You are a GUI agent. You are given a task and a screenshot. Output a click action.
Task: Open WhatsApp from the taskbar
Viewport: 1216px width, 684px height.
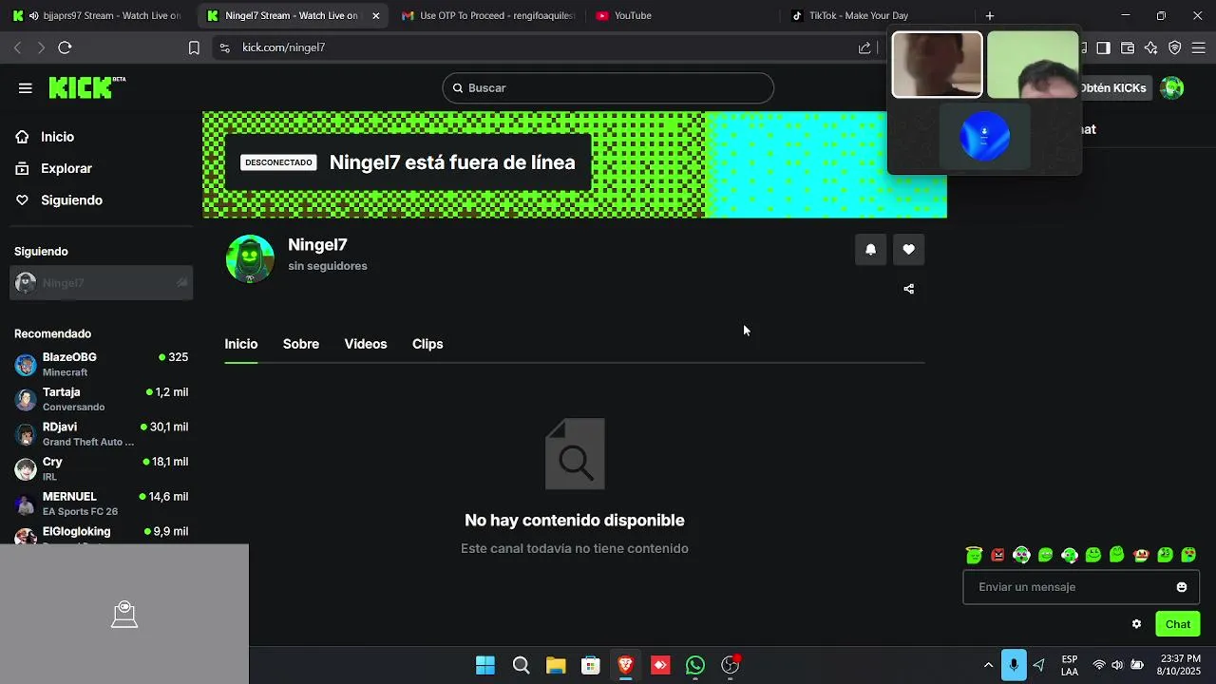[695, 665]
